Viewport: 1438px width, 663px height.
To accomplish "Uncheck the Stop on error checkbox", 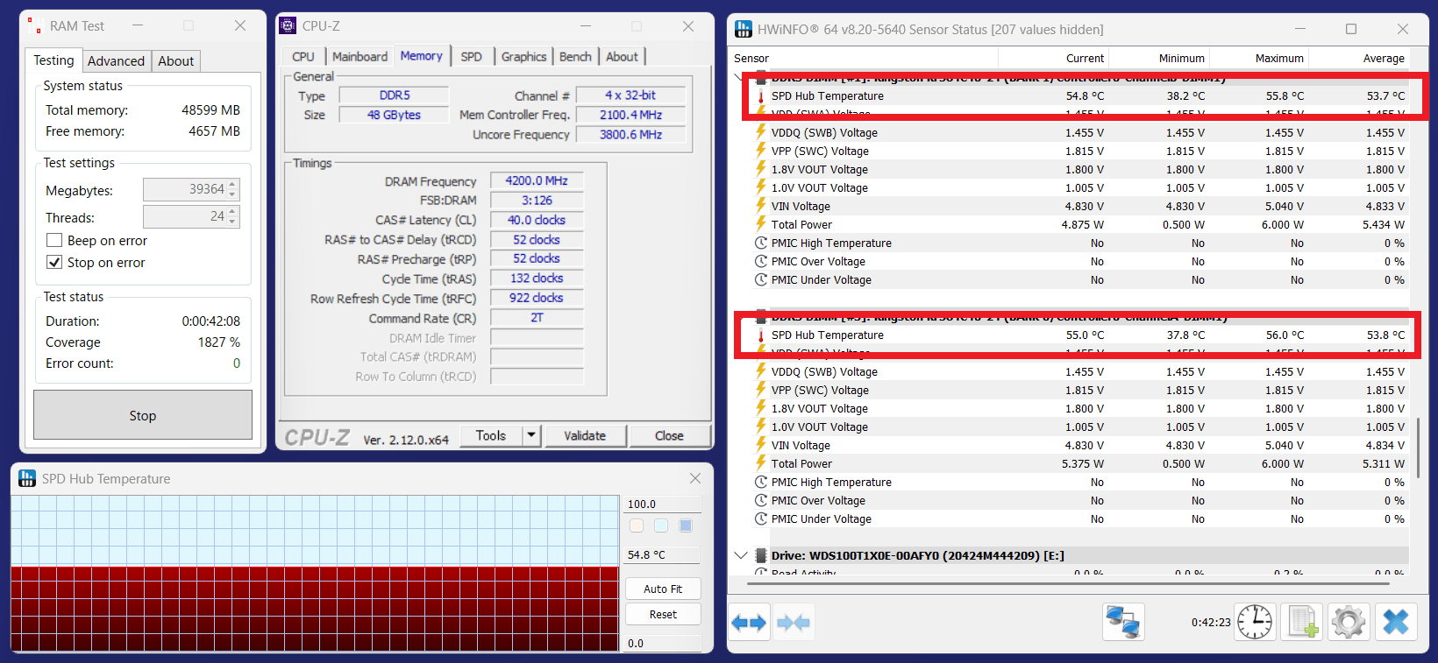I will click(x=54, y=263).
